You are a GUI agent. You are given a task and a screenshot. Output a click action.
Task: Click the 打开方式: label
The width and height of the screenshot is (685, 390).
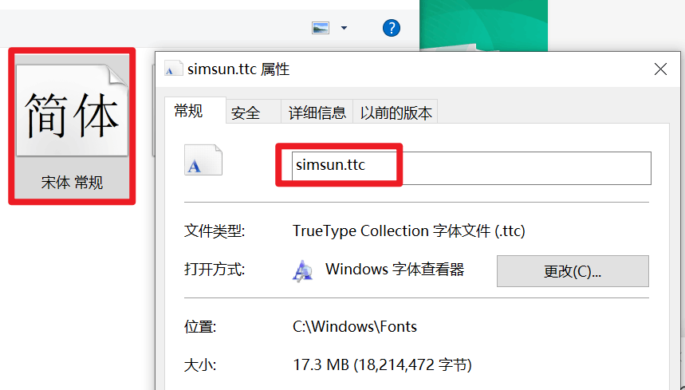tap(215, 270)
